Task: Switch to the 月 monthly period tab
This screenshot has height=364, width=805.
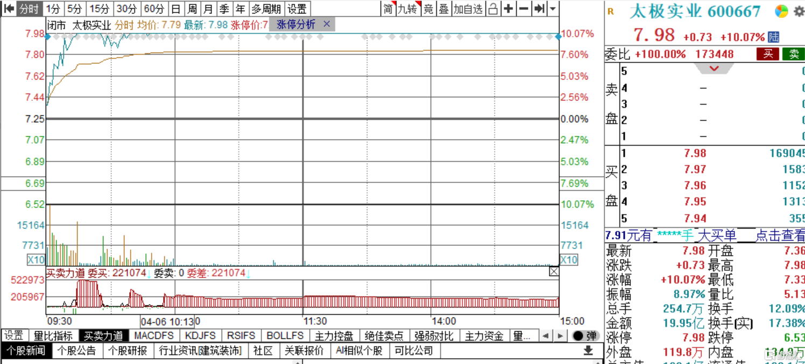Action: pyautogui.click(x=208, y=9)
